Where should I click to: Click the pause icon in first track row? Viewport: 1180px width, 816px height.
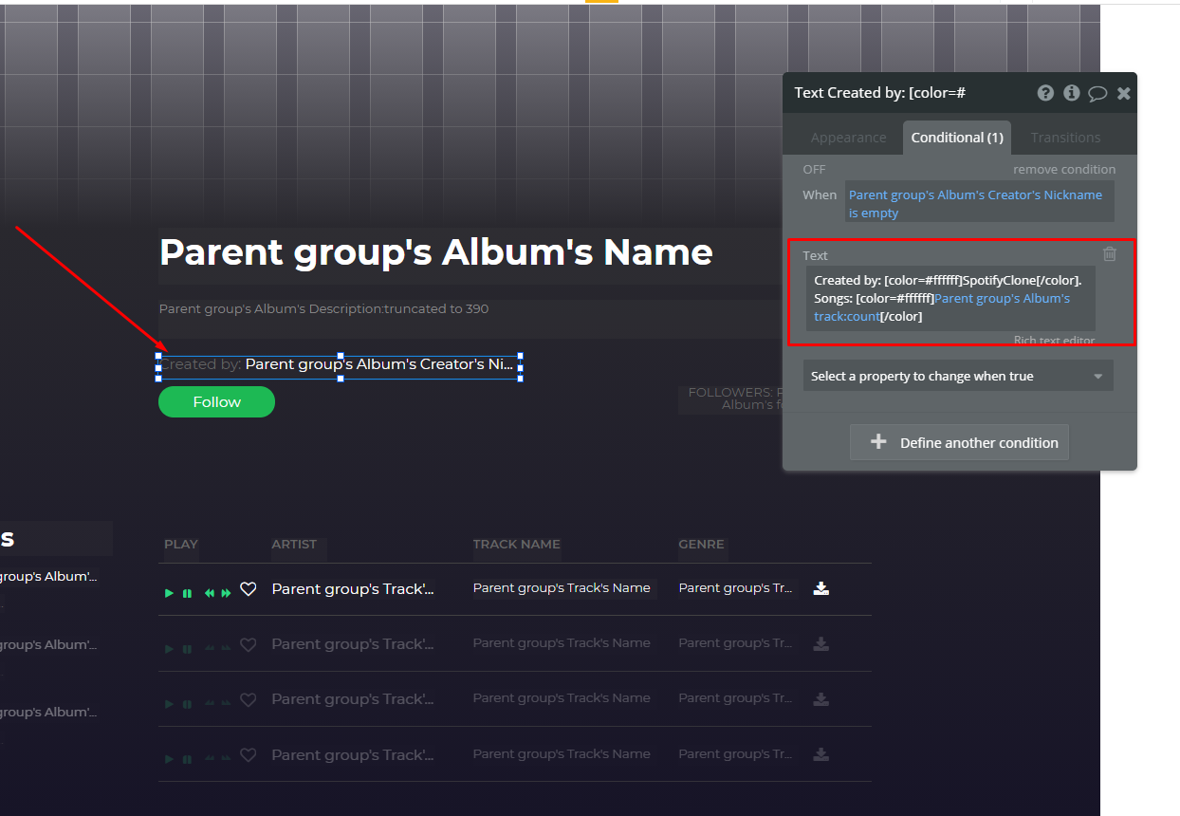coord(187,593)
